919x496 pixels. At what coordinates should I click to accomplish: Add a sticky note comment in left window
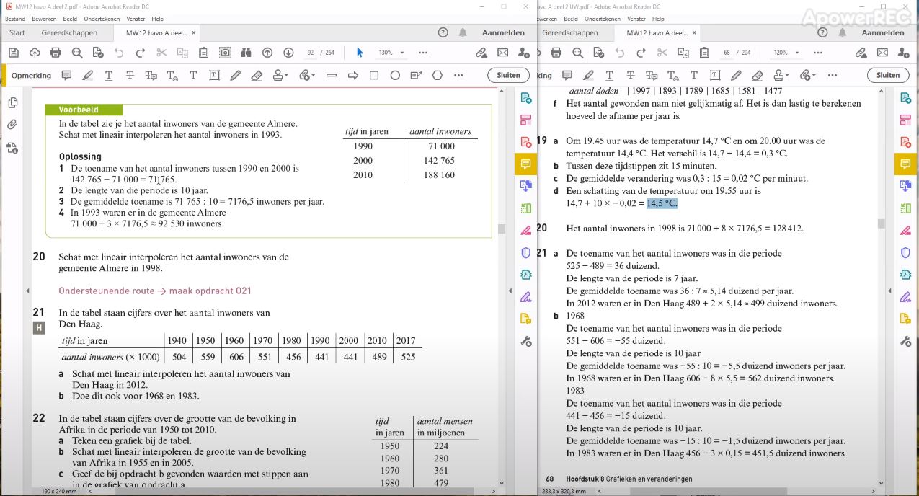click(66, 75)
